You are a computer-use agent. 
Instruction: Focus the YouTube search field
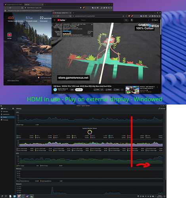[x=102, y=20]
